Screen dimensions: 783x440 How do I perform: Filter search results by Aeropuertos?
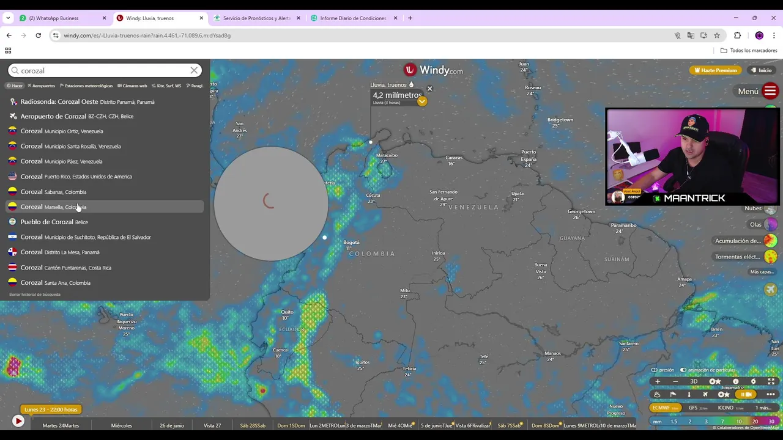[x=41, y=86]
